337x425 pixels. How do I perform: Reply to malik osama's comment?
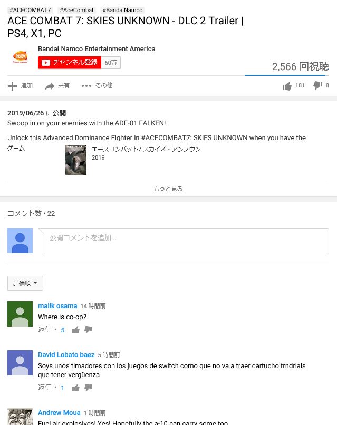(x=45, y=330)
